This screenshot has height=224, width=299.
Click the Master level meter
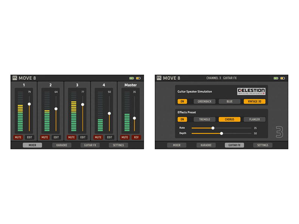coord(127,111)
